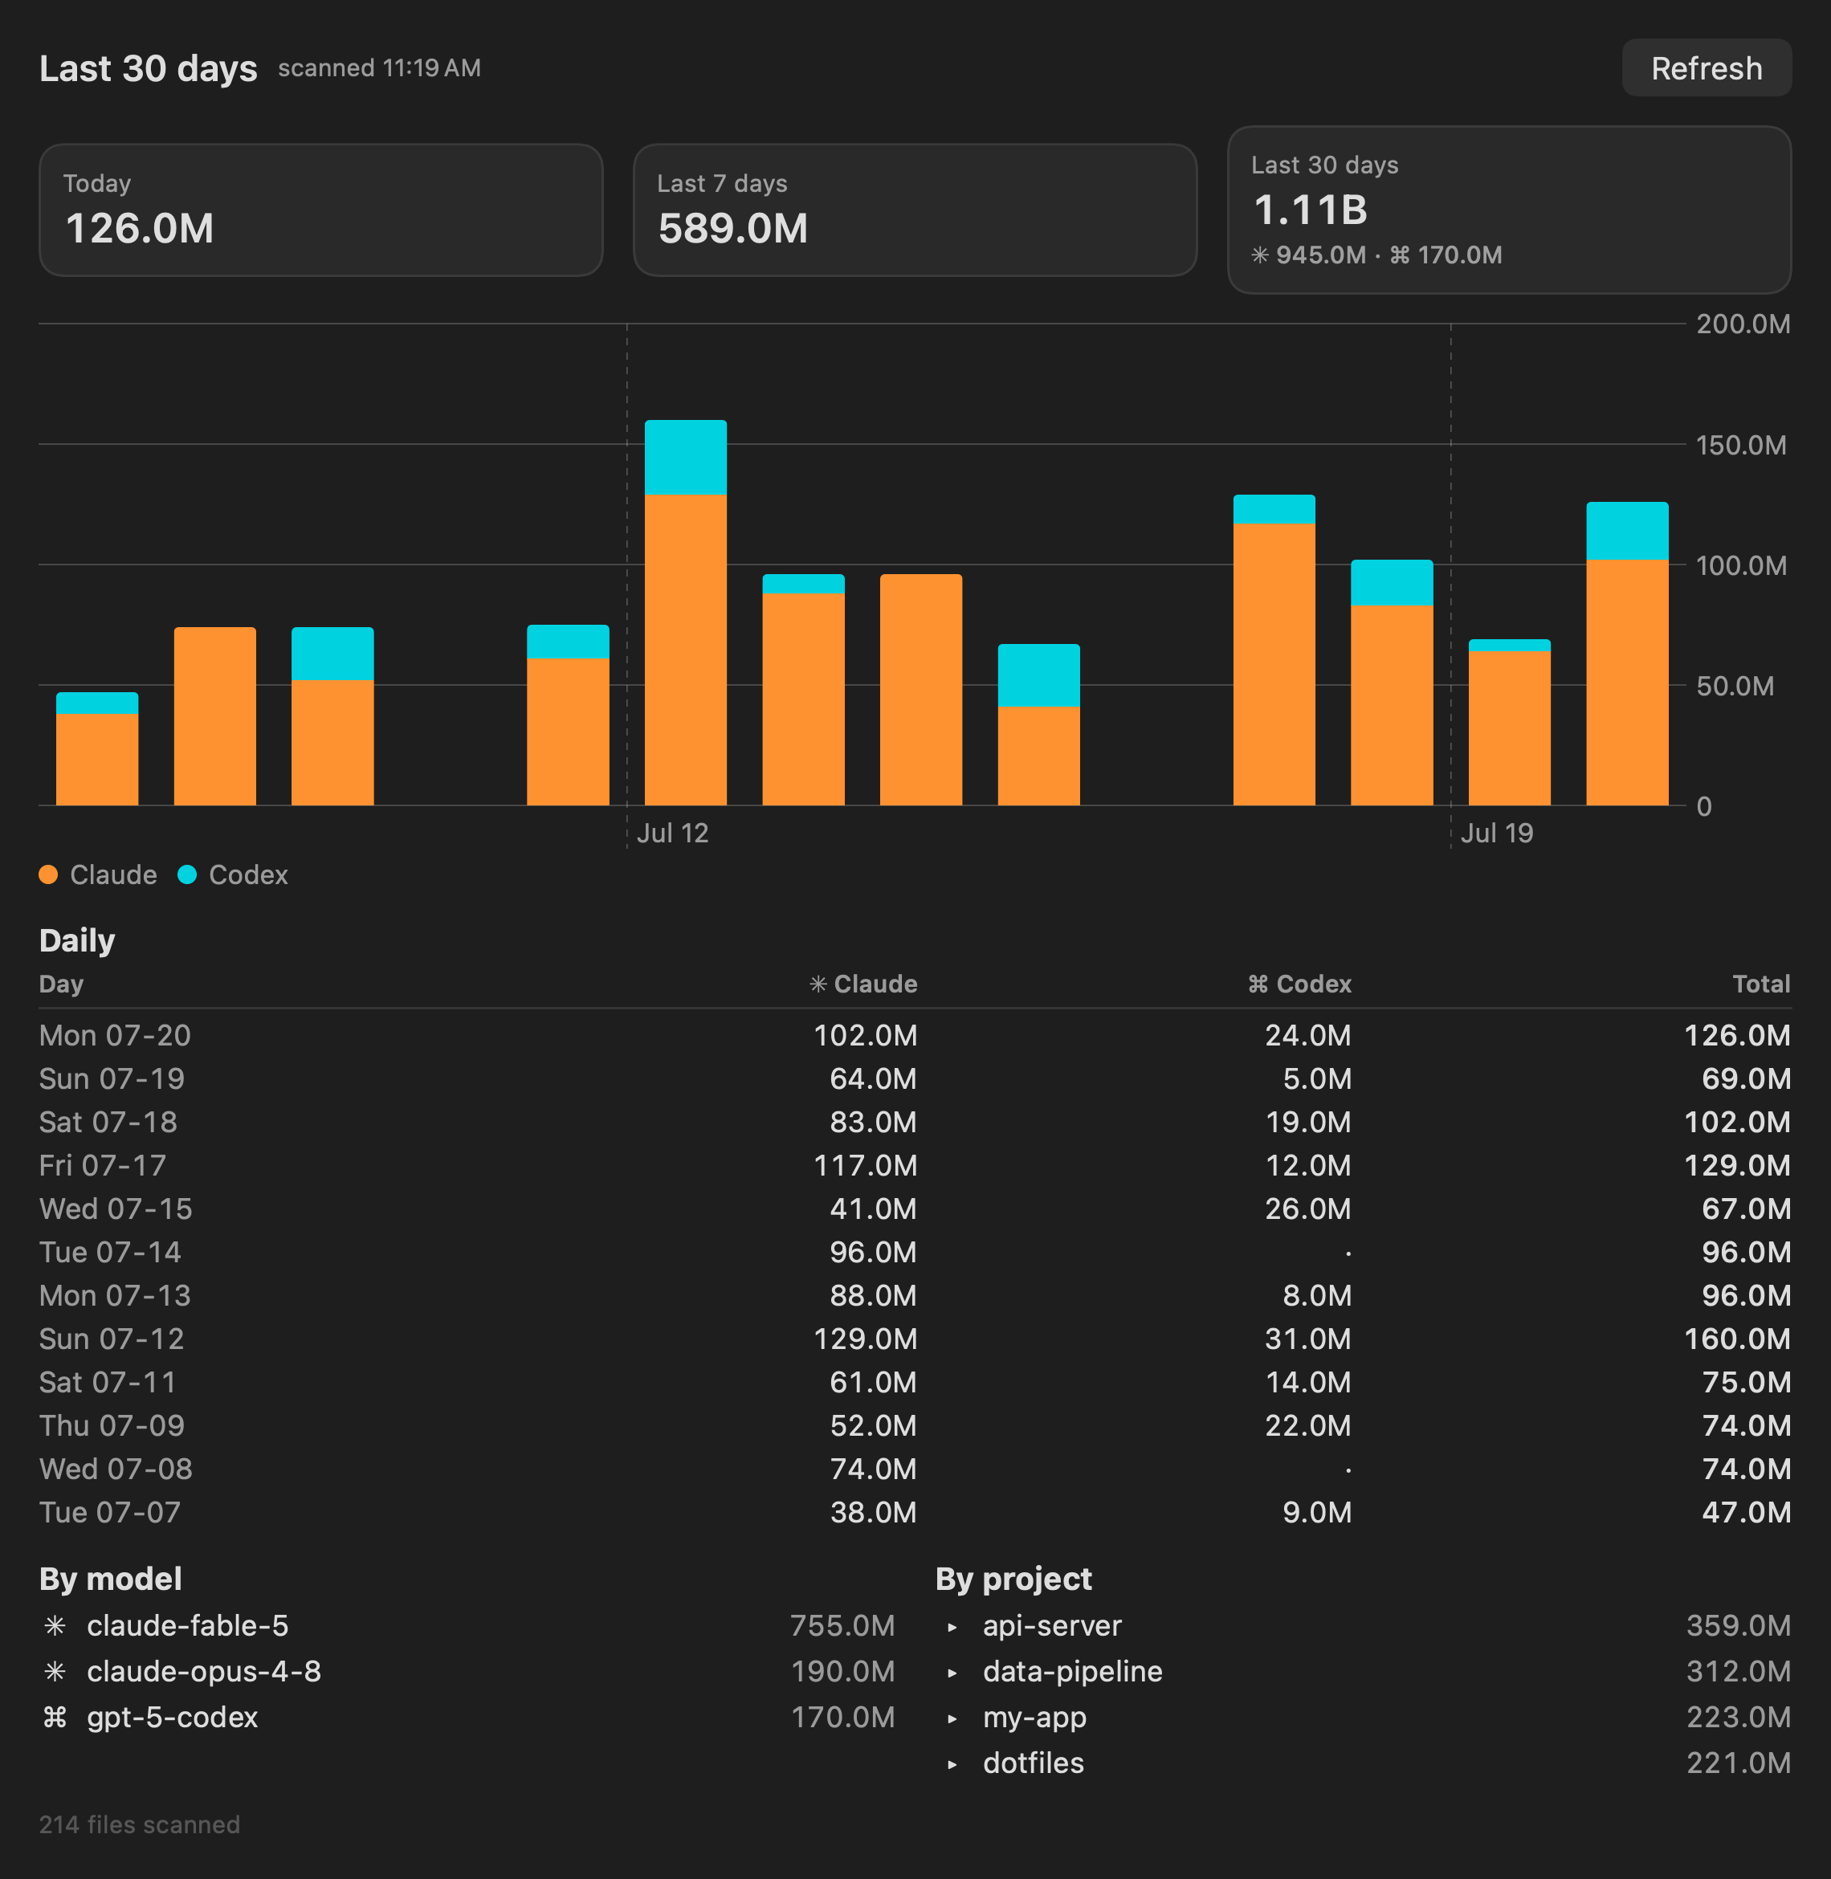Select the Mon 07-20 row label

tap(116, 1035)
